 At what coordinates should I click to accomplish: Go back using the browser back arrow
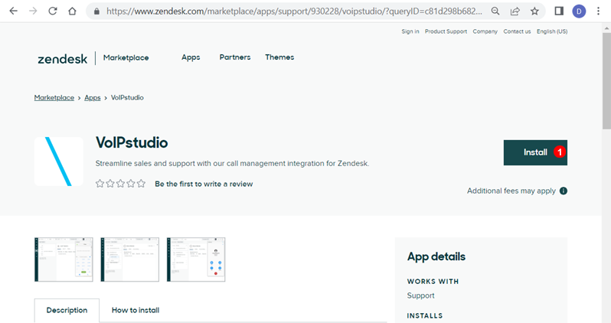coord(13,11)
